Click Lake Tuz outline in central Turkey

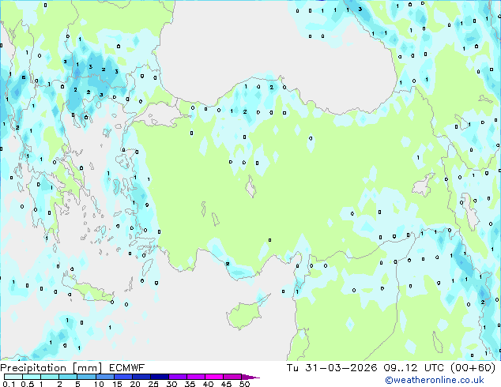coord(250,186)
